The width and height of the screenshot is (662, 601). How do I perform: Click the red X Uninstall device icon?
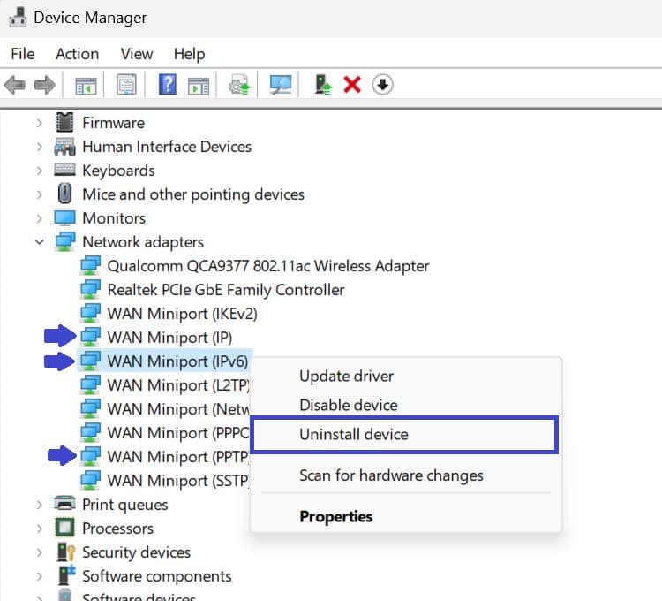pyautogui.click(x=352, y=85)
